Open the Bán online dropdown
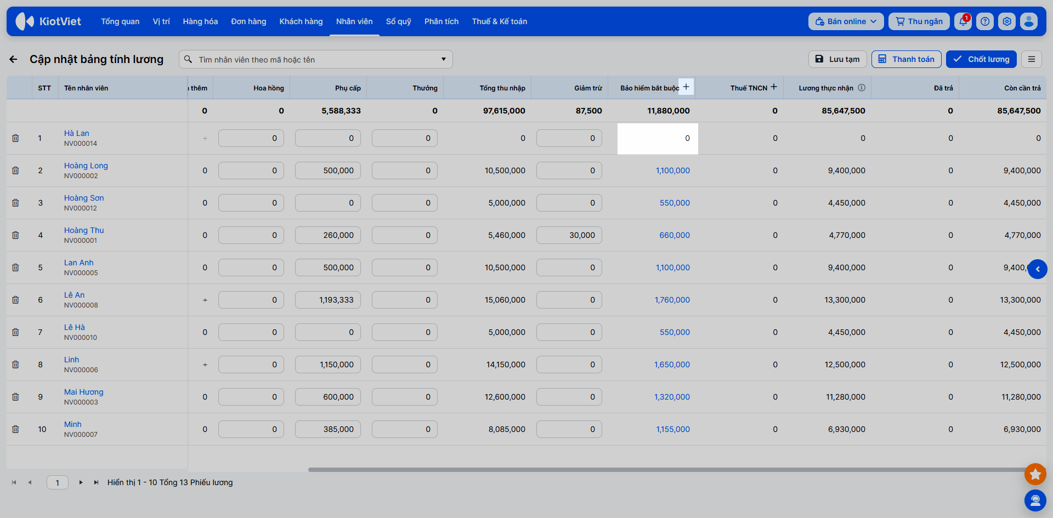Screen dimensions: 1053x518 pyautogui.click(x=846, y=21)
